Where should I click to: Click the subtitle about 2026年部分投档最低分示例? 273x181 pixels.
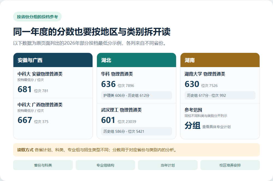[x=90, y=43]
